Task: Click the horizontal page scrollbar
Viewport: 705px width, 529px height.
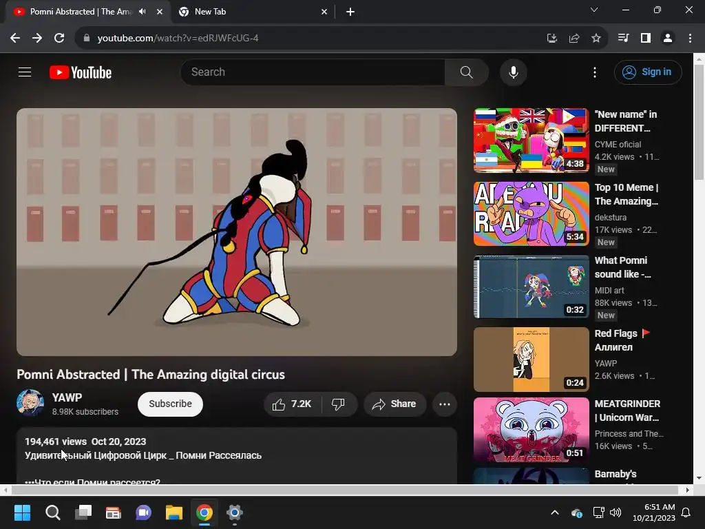Action: click(x=344, y=490)
